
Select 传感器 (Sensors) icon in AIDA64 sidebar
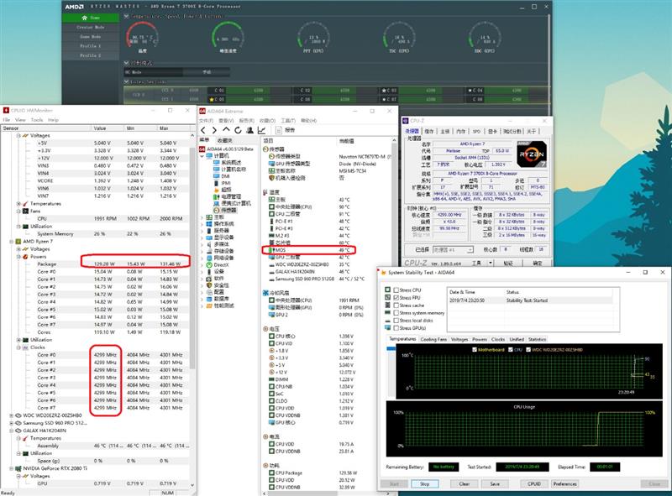(x=217, y=211)
